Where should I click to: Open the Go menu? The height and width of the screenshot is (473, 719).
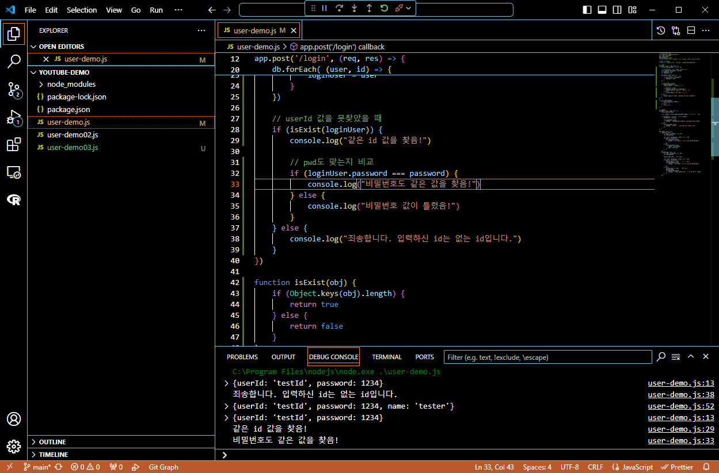[x=136, y=10]
